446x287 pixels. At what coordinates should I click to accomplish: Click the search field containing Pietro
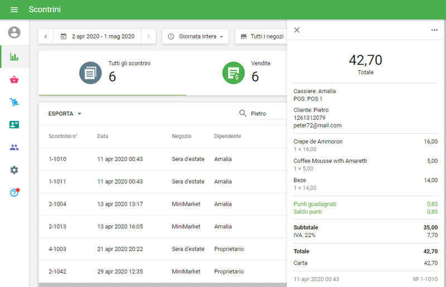click(x=266, y=114)
